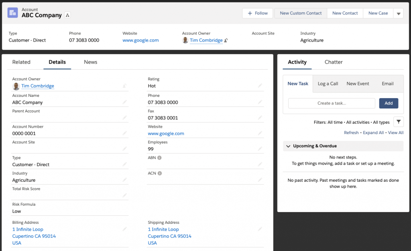The height and width of the screenshot is (251, 411).
Task: Open the View All activities link
Action: point(396,133)
